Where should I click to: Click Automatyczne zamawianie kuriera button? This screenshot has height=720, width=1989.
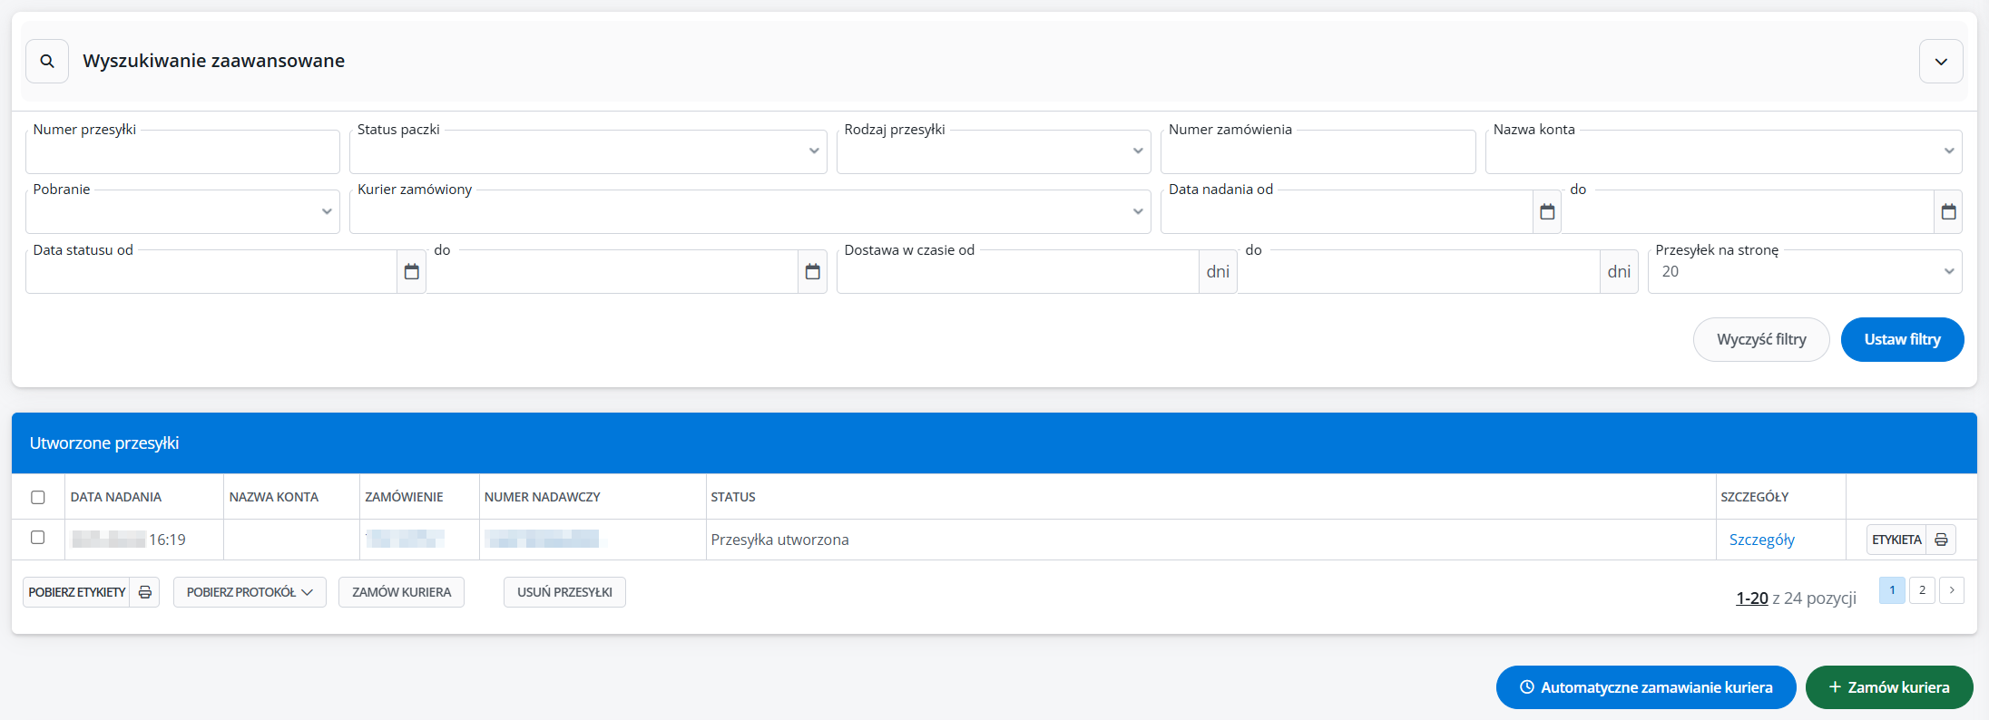click(1645, 687)
